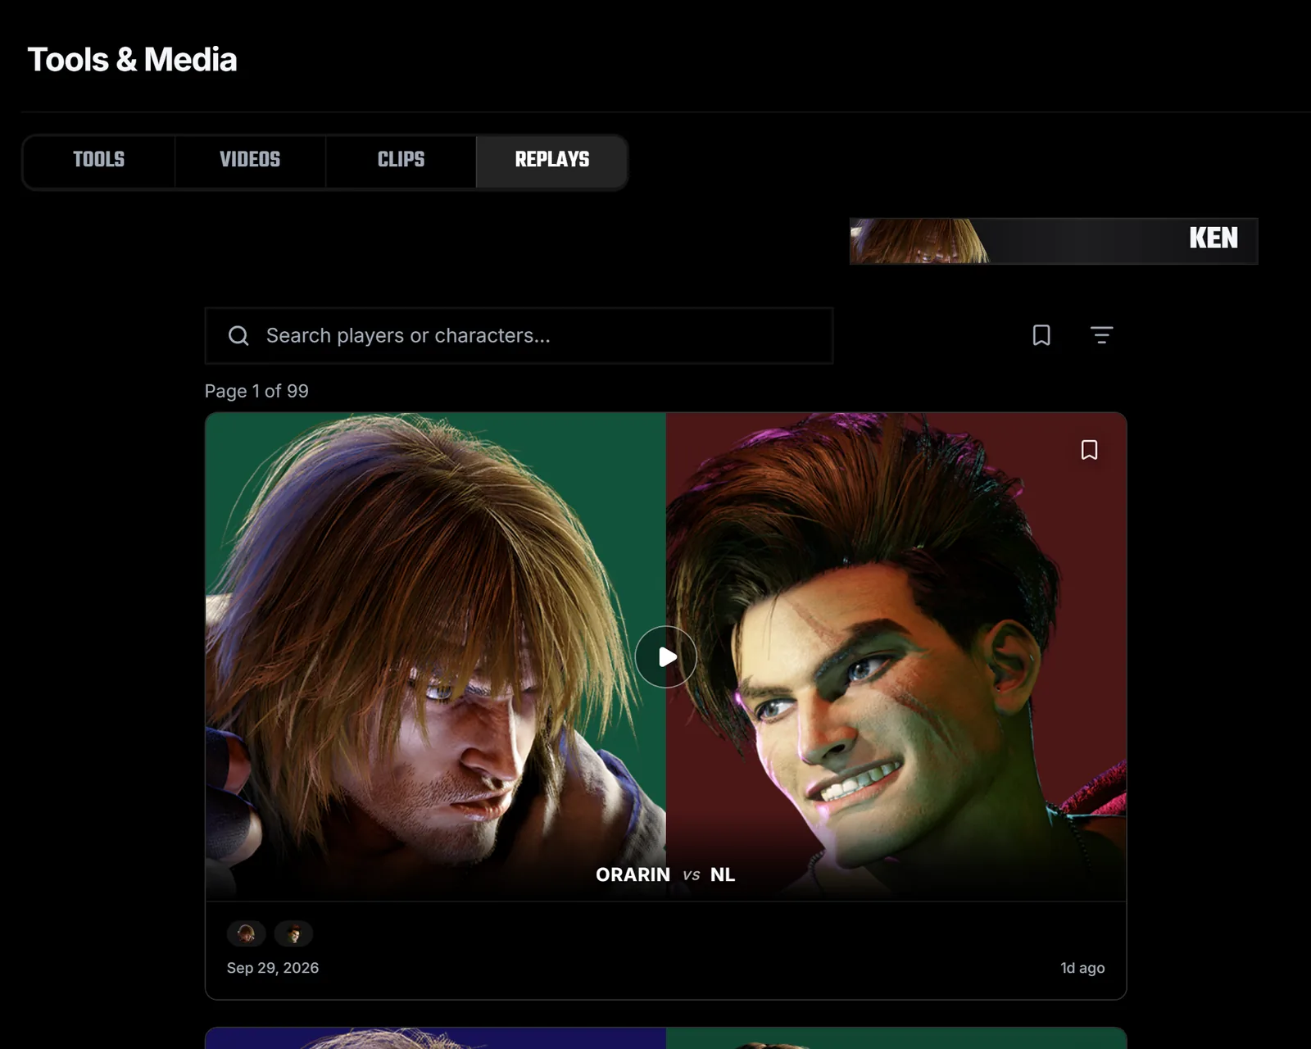The width and height of the screenshot is (1311, 1049).
Task: Click the Sep 29, 2026 date
Action: pyautogui.click(x=273, y=968)
